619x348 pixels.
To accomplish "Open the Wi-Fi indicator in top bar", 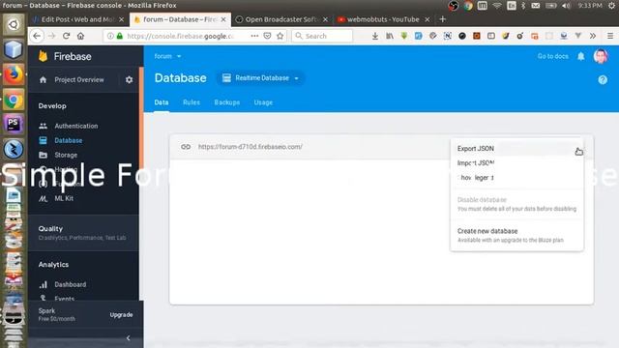I will click(x=497, y=6).
